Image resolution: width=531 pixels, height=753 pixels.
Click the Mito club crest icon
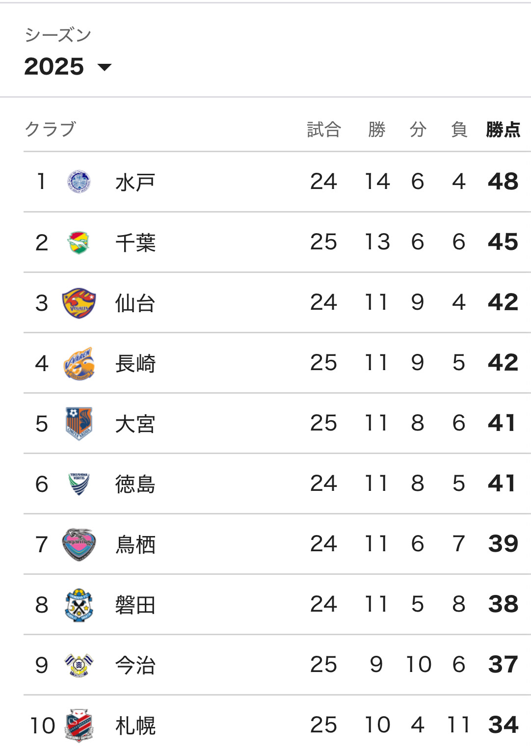coord(79,182)
